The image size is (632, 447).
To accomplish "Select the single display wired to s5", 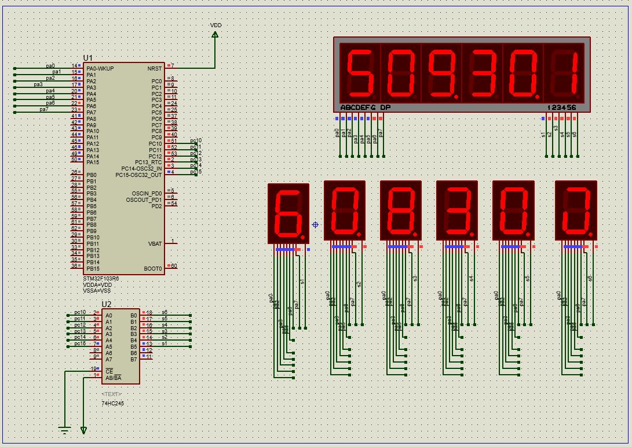I will 513,210.
